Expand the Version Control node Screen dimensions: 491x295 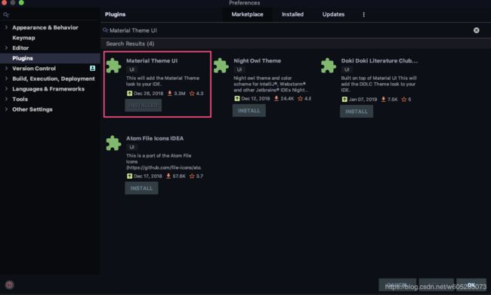(x=6, y=68)
